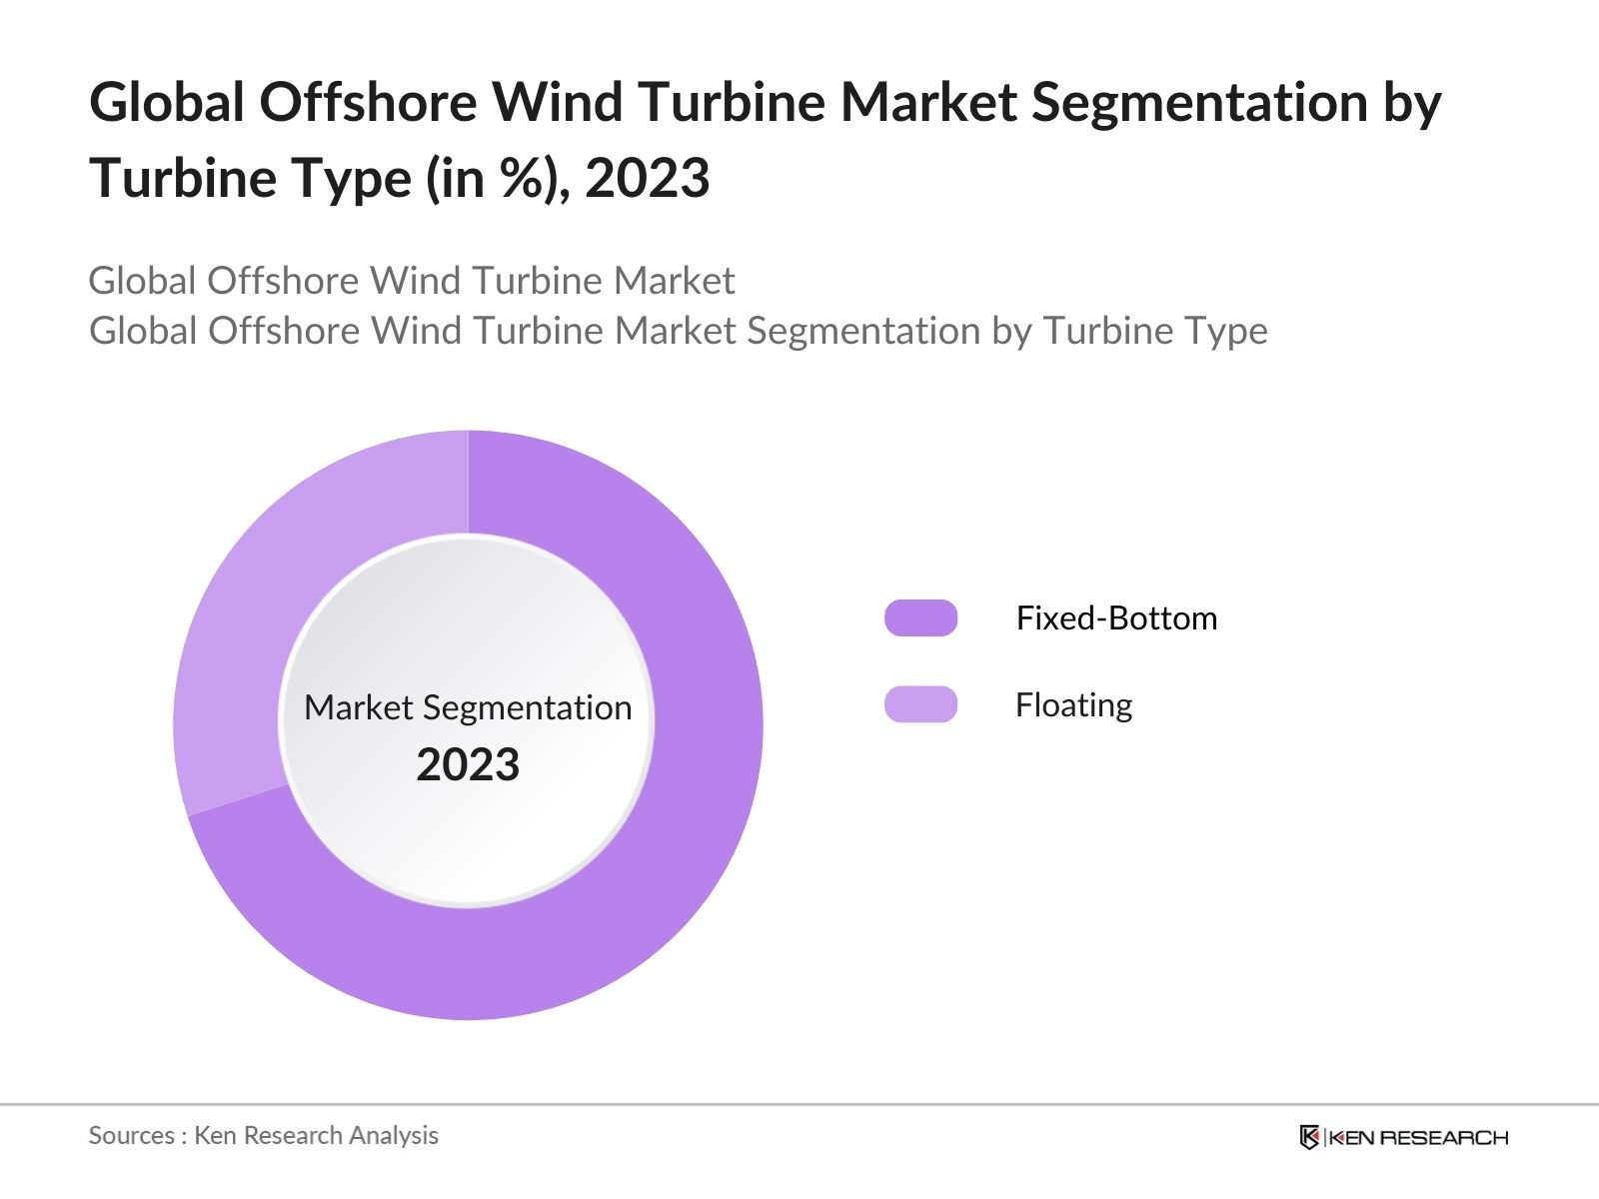The width and height of the screenshot is (1599, 1199).
Task: Select the Fixed-Bottom legend label
Action: coord(1116,618)
